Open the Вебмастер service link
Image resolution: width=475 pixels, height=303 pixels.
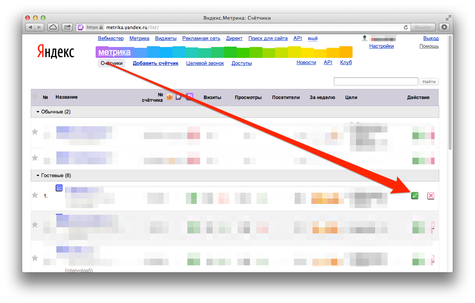tap(111, 38)
